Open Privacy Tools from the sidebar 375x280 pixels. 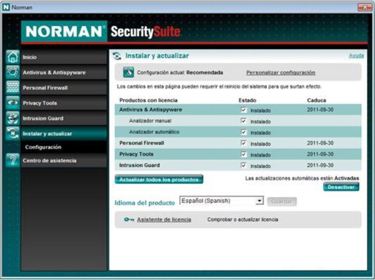point(64,103)
